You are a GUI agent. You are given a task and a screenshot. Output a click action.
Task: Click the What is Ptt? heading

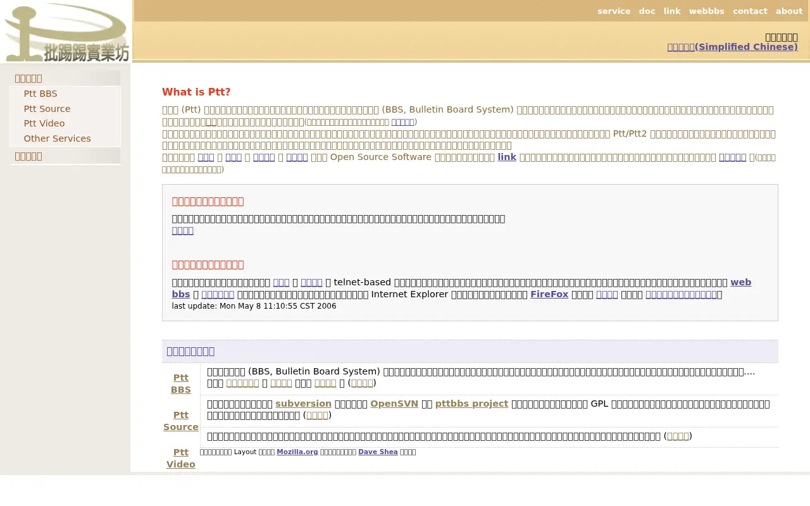pyautogui.click(x=196, y=92)
